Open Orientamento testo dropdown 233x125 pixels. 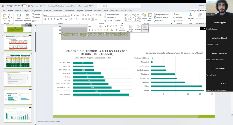112,14
